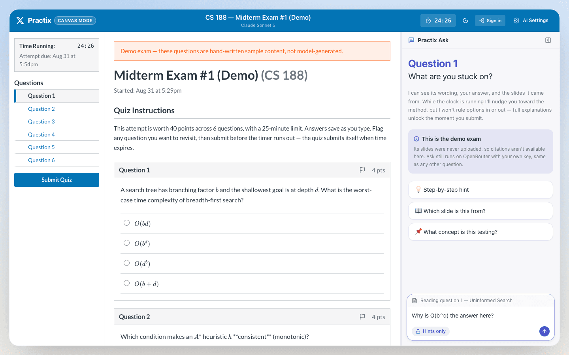Toggle dark mode moon icon
The height and width of the screenshot is (355, 569).
click(x=465, y=21)
